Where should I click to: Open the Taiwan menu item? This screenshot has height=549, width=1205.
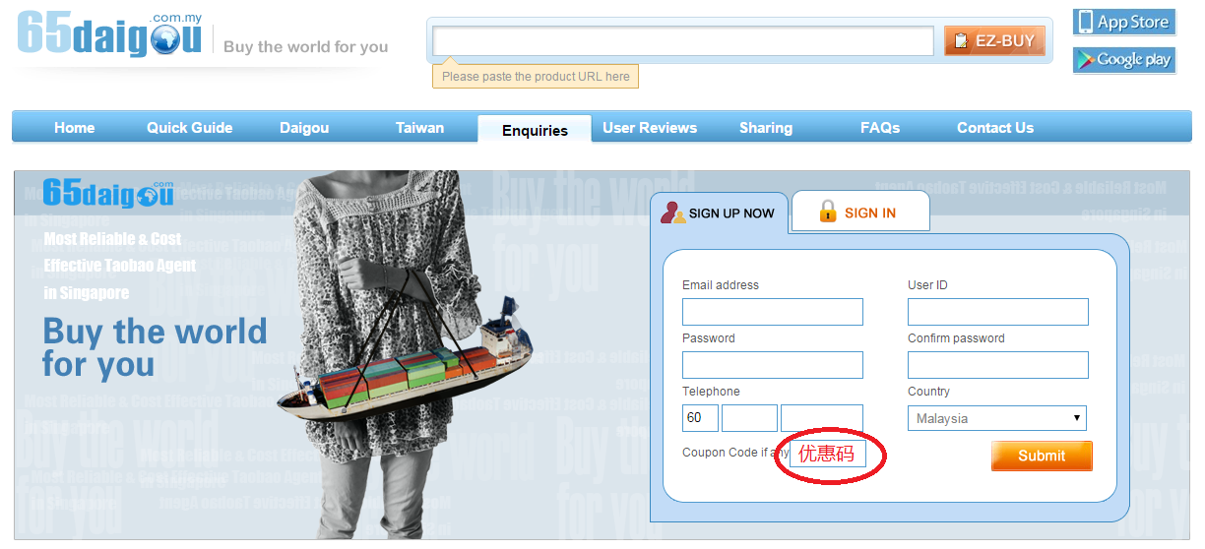click(419, 128)
